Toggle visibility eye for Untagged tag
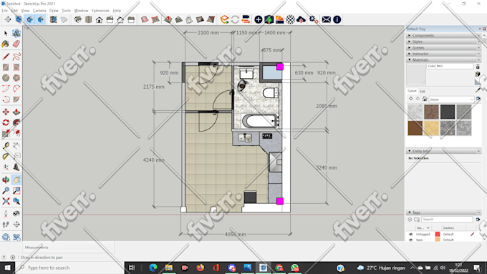Viewport: 487px width, 274px height. (x=410, y=234)
